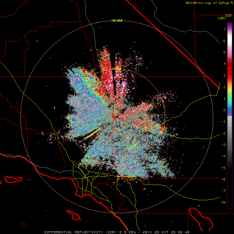This screenshot has height=234, width=234.
Task: Click the 02:40 timestamp
Action: pyautogui.click(x=184, y=232)
